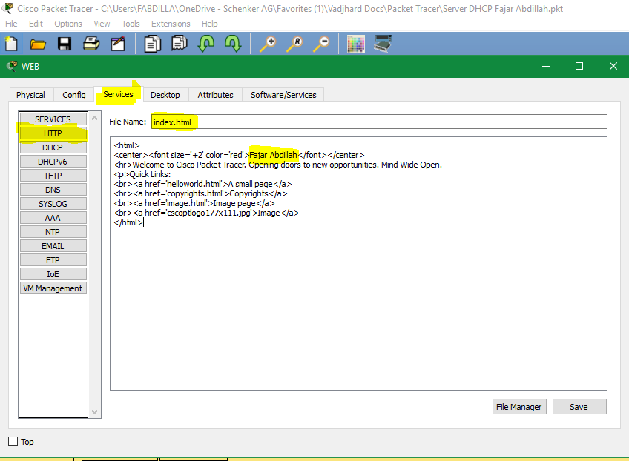Select the HTTP service
Viewport: 629px width, 461px height.
pos(53,133)
